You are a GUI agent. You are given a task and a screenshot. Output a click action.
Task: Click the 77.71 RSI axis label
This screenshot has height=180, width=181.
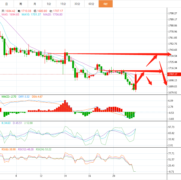point(171,153)
